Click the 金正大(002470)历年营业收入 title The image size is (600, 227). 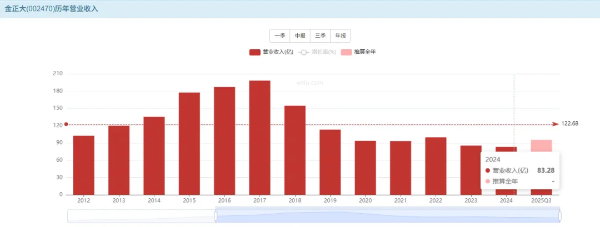tap(51, 9)
